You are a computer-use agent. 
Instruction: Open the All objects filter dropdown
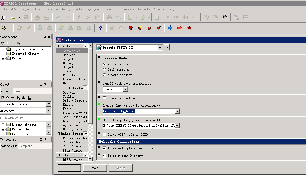click(49, 111)
